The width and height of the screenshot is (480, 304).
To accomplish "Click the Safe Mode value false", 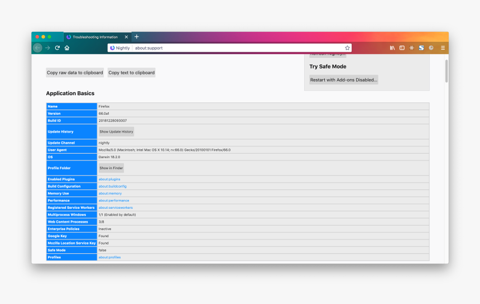I will [x=102, y=250].
